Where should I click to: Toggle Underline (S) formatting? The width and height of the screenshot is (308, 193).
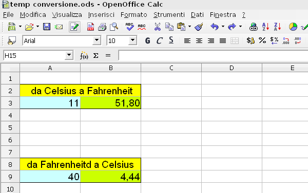pos(171,40)
